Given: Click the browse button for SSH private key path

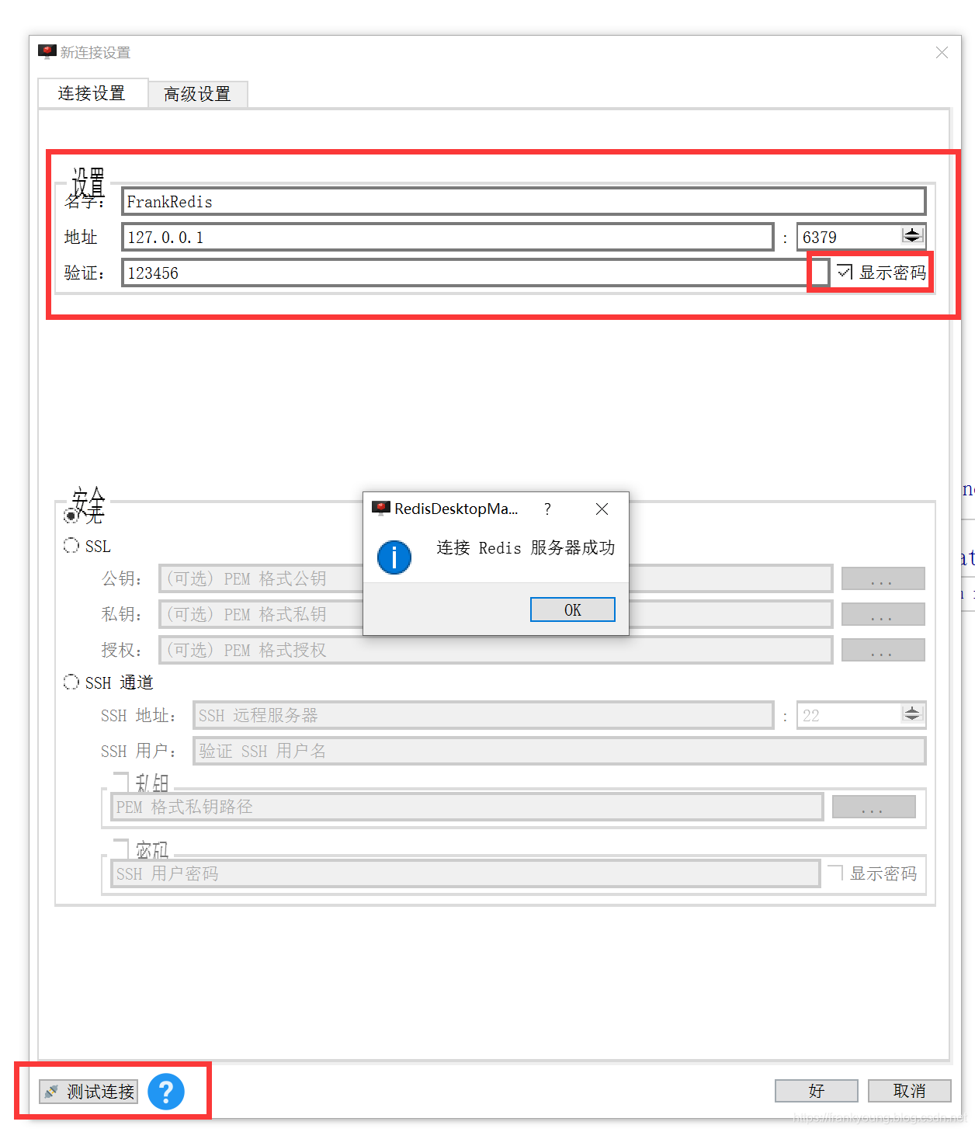Looking at the screenshot, I should [874, 807].
